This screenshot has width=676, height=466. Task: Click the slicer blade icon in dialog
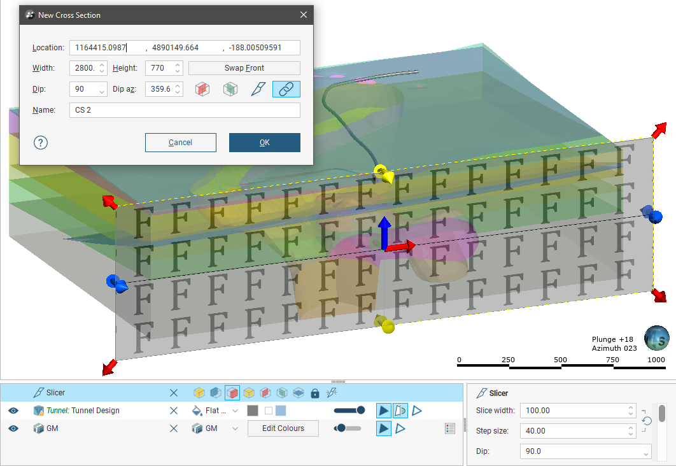pyautogui.click(x=257, y=89)
